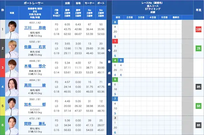Click lane 3 red frame cell
Screen dimensions: 204x135
click(x=3, y=68)
